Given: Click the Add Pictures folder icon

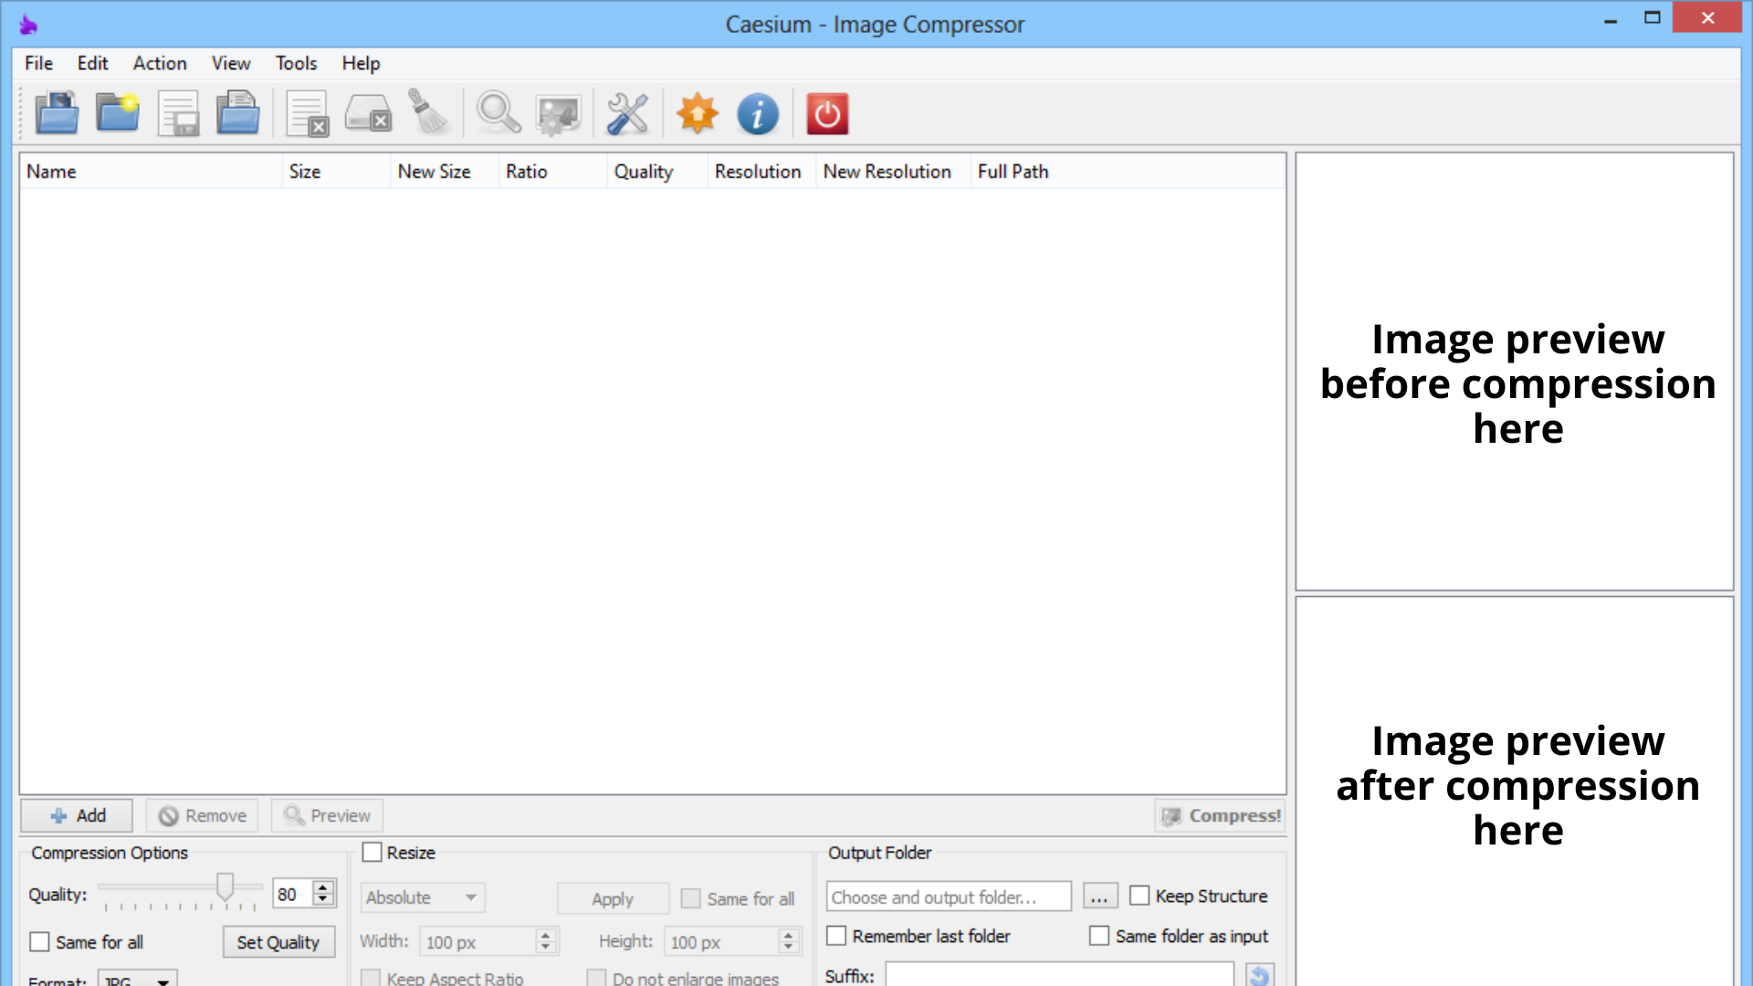Looking at the screenshot, I should [57, 114].
